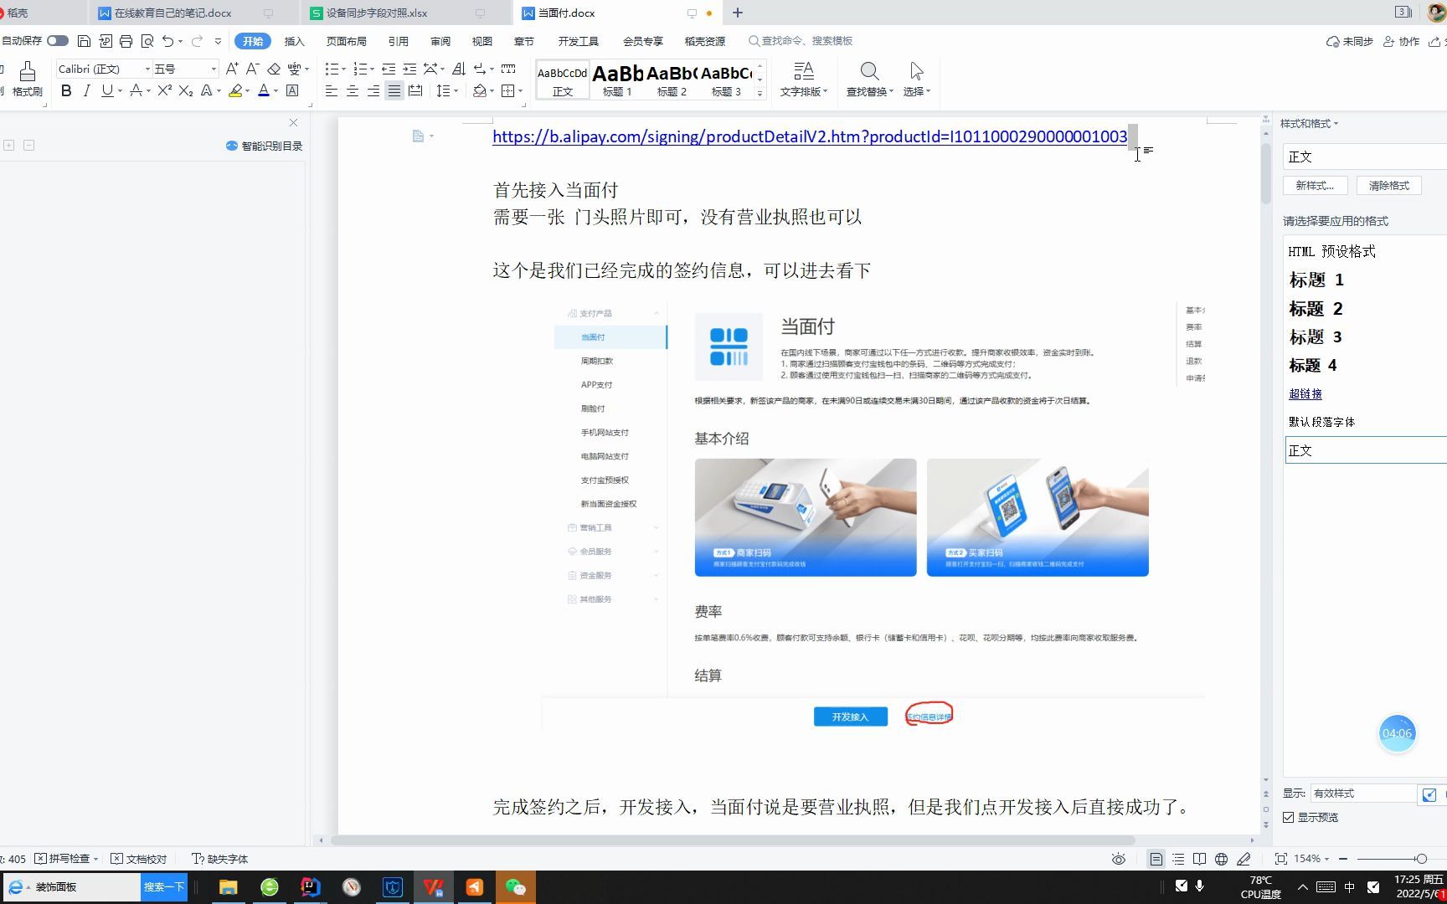1447x904 pixels.
Task: Increase font size with A+ icon
Action: pyautogui.click(x=232, y=69)
